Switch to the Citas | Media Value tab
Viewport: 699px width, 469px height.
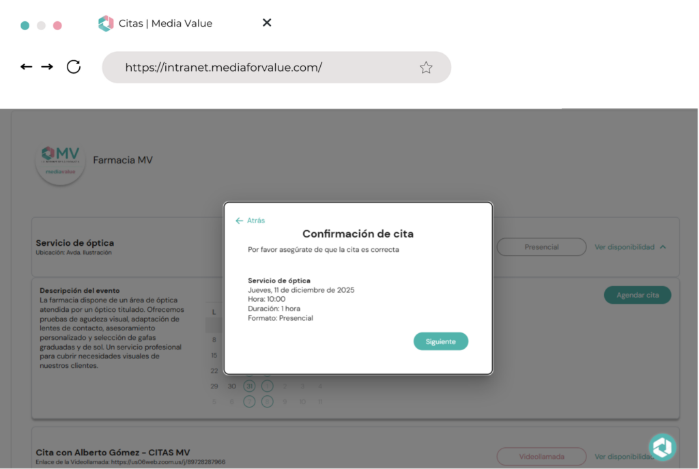click(x=165, y=24)
